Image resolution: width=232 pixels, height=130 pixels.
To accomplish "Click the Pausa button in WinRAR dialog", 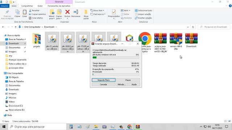I will click(128, 80).
